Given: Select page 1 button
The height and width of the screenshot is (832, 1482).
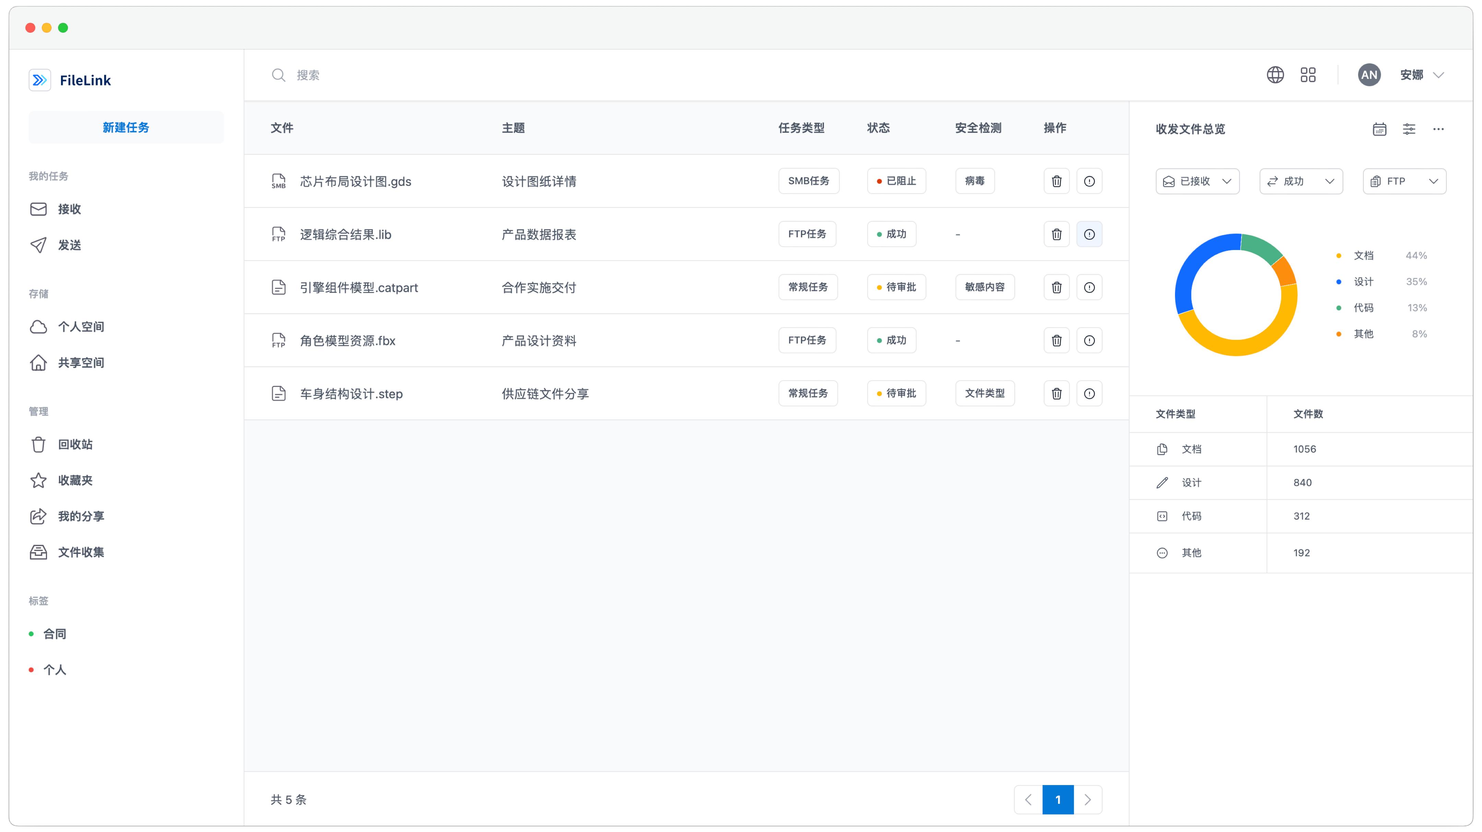Looking at the screenshot, I should pyautogui.click(x=1058, y=799).
